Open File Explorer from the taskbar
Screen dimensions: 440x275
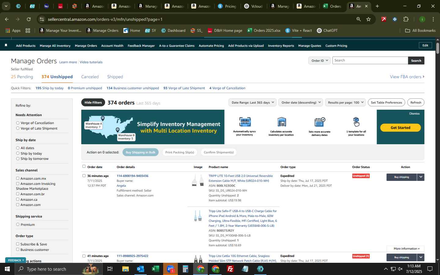click(x=126, y=269)
